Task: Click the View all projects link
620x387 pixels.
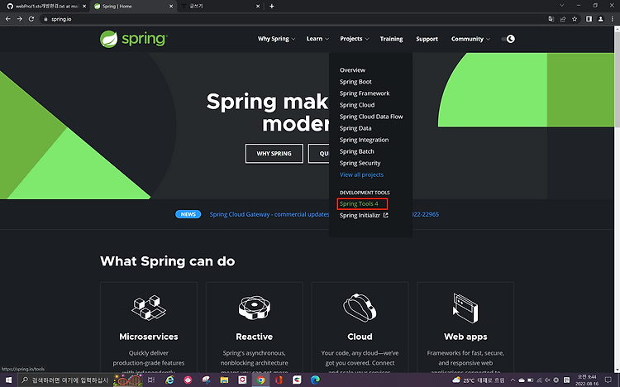Action: click(361, 174)
